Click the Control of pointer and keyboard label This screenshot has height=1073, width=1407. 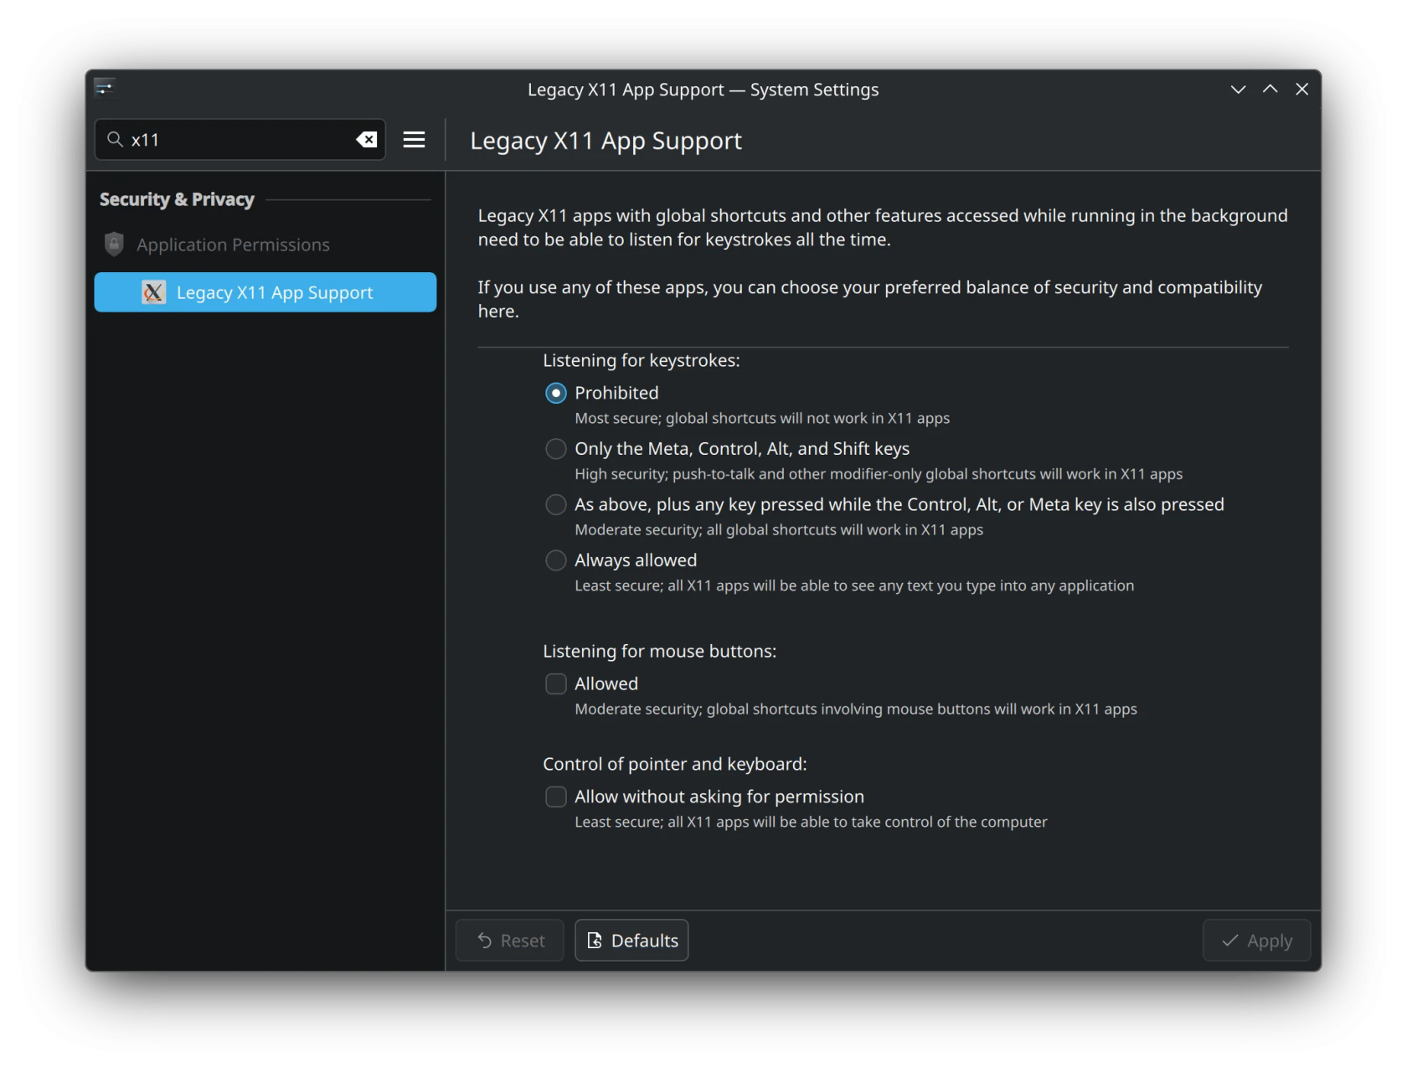pyautogui.click(x=675, y=764)
